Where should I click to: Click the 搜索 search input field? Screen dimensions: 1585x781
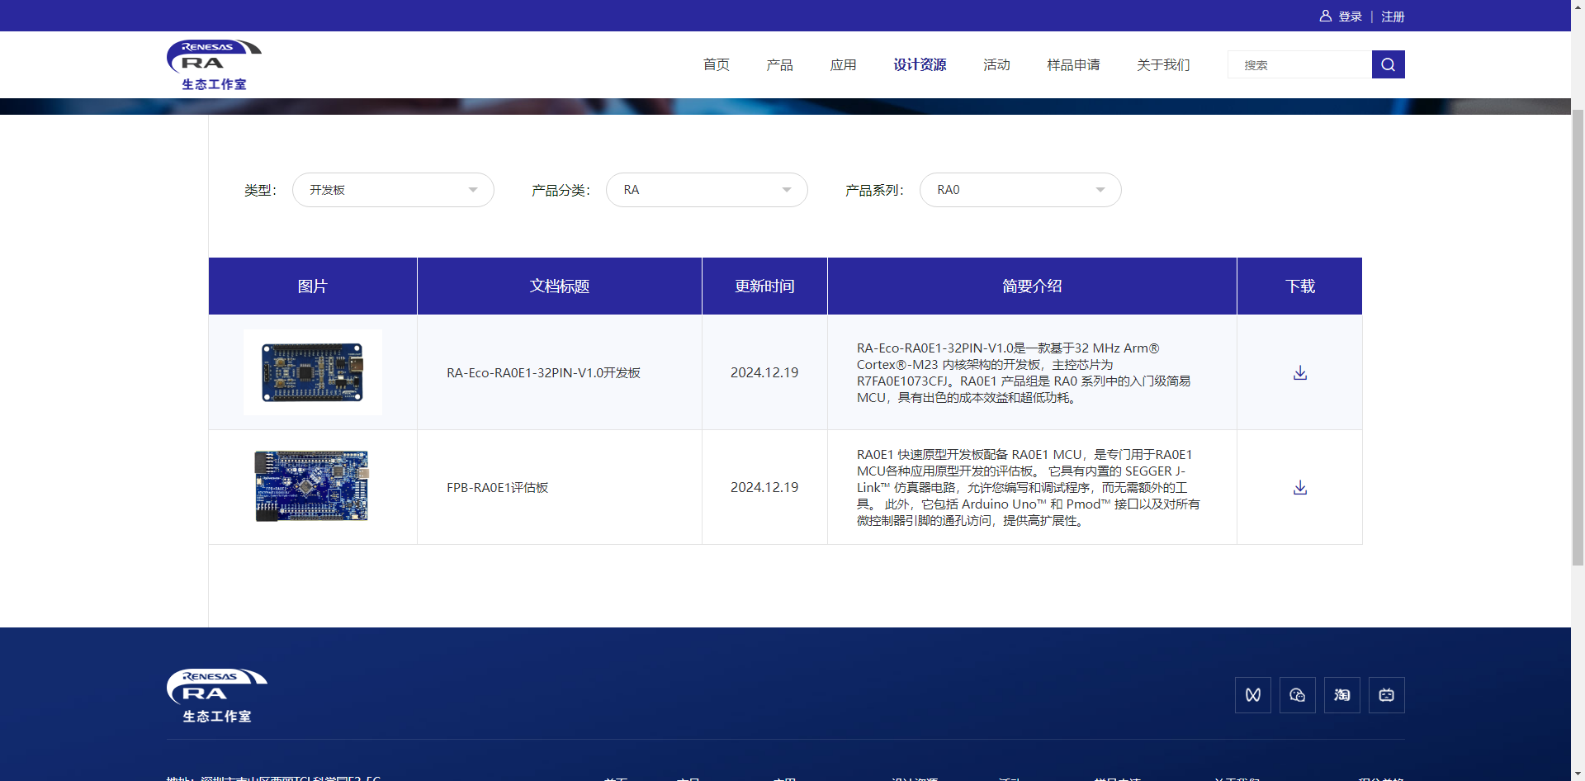pos(1299,64)
